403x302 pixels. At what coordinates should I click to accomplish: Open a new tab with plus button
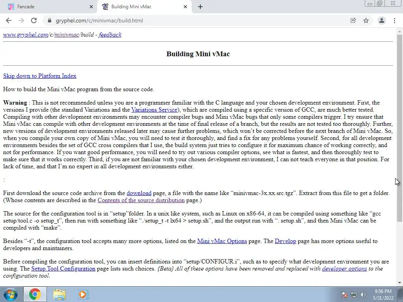200,7
